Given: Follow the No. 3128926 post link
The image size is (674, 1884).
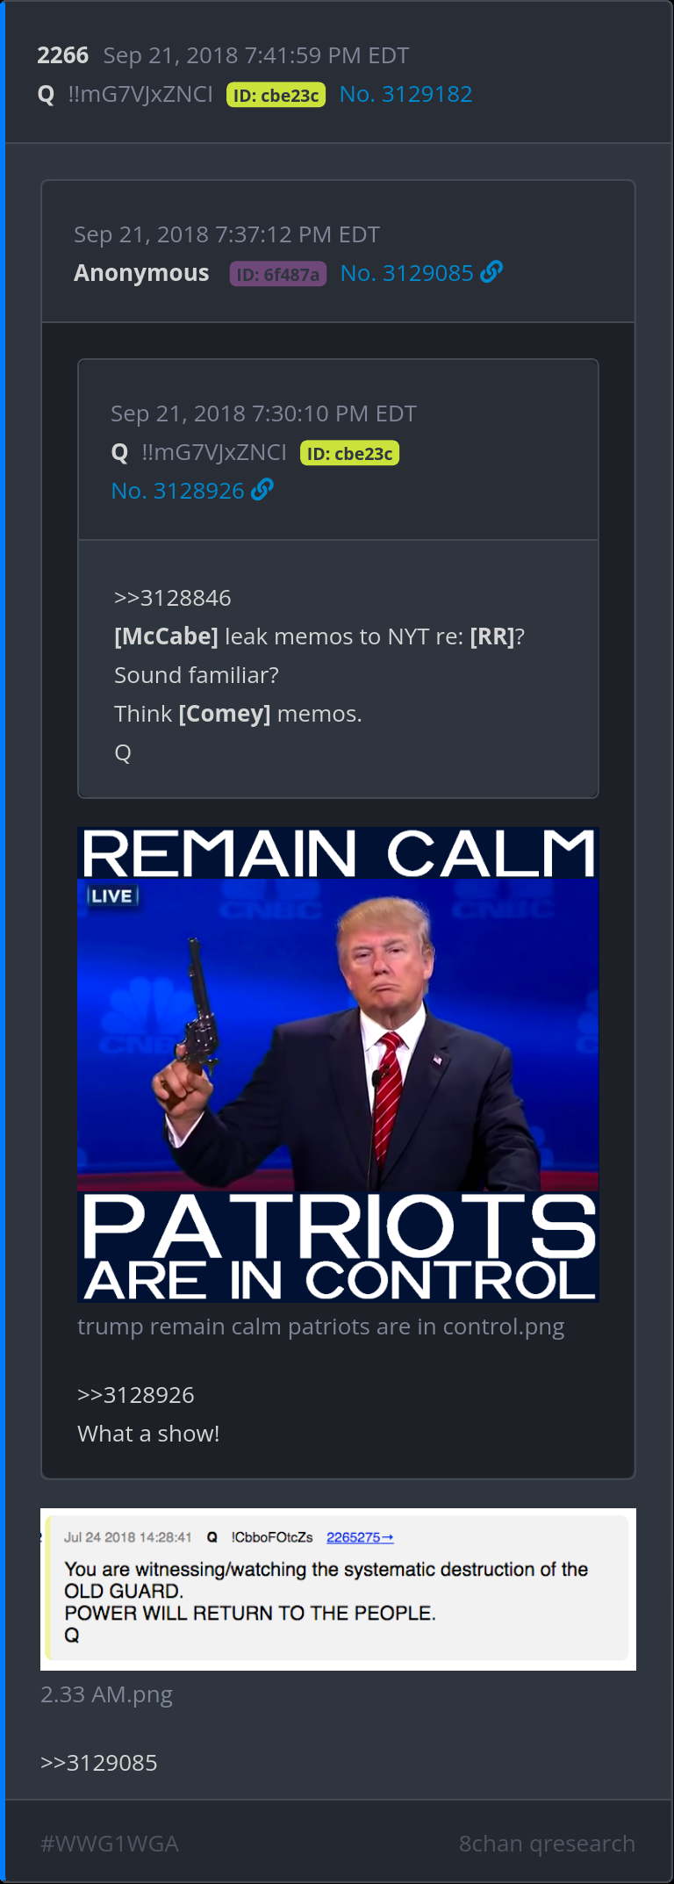Looking at the screenshot, I should pyautogui.click(x=178, y=491).
